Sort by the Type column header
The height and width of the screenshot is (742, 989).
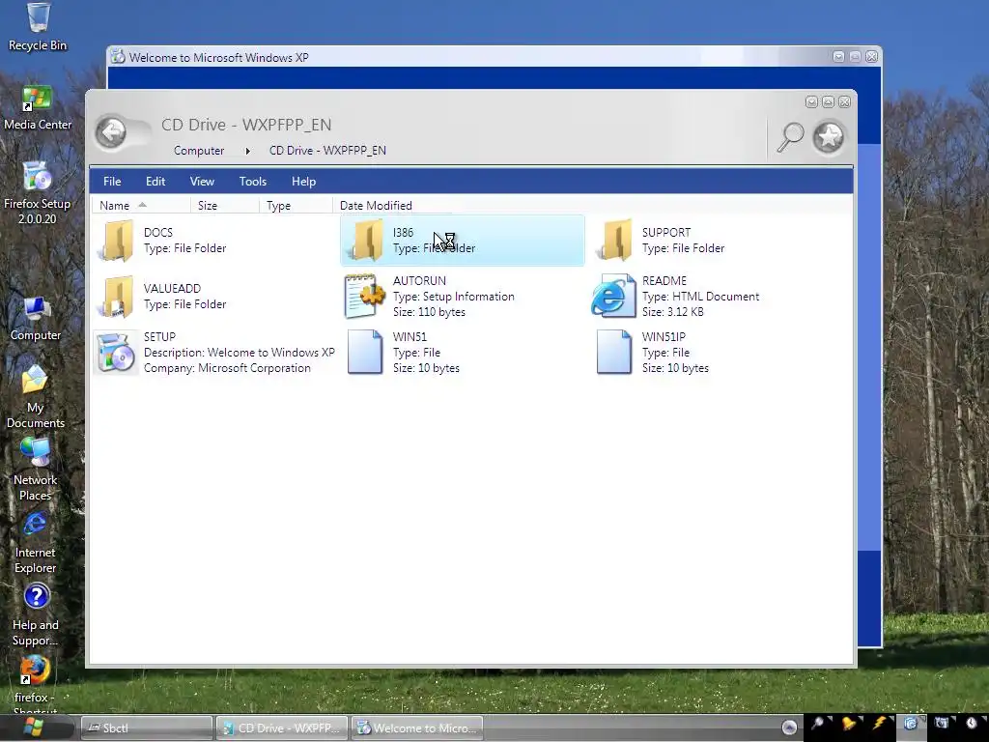[x=296, y=206]
